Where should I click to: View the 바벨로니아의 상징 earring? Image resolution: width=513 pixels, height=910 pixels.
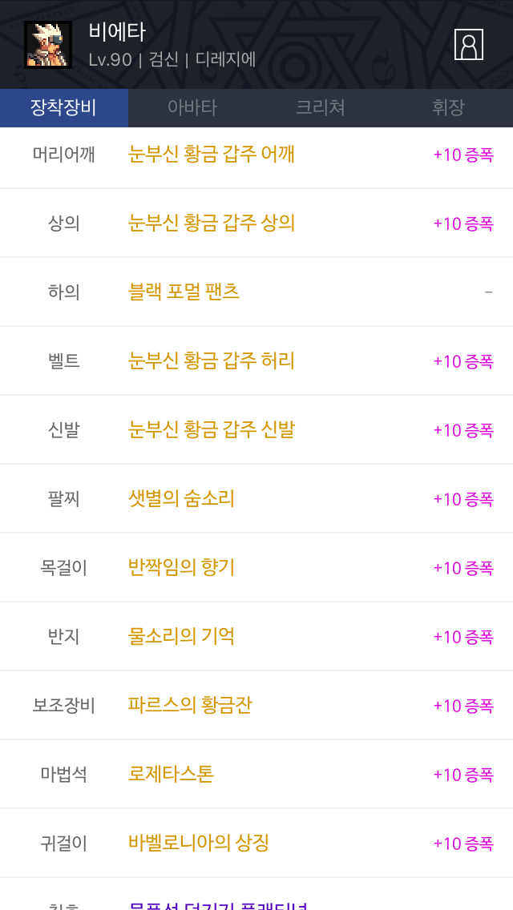199,843
